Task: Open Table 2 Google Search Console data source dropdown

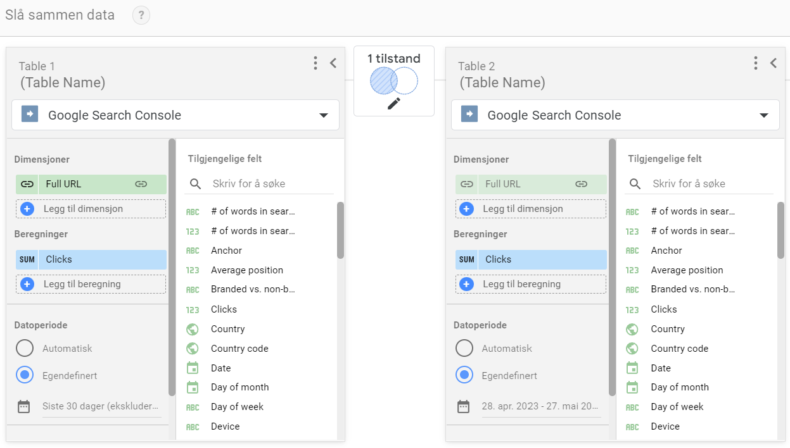Action: pyautogui.click(x=615, y=115)
